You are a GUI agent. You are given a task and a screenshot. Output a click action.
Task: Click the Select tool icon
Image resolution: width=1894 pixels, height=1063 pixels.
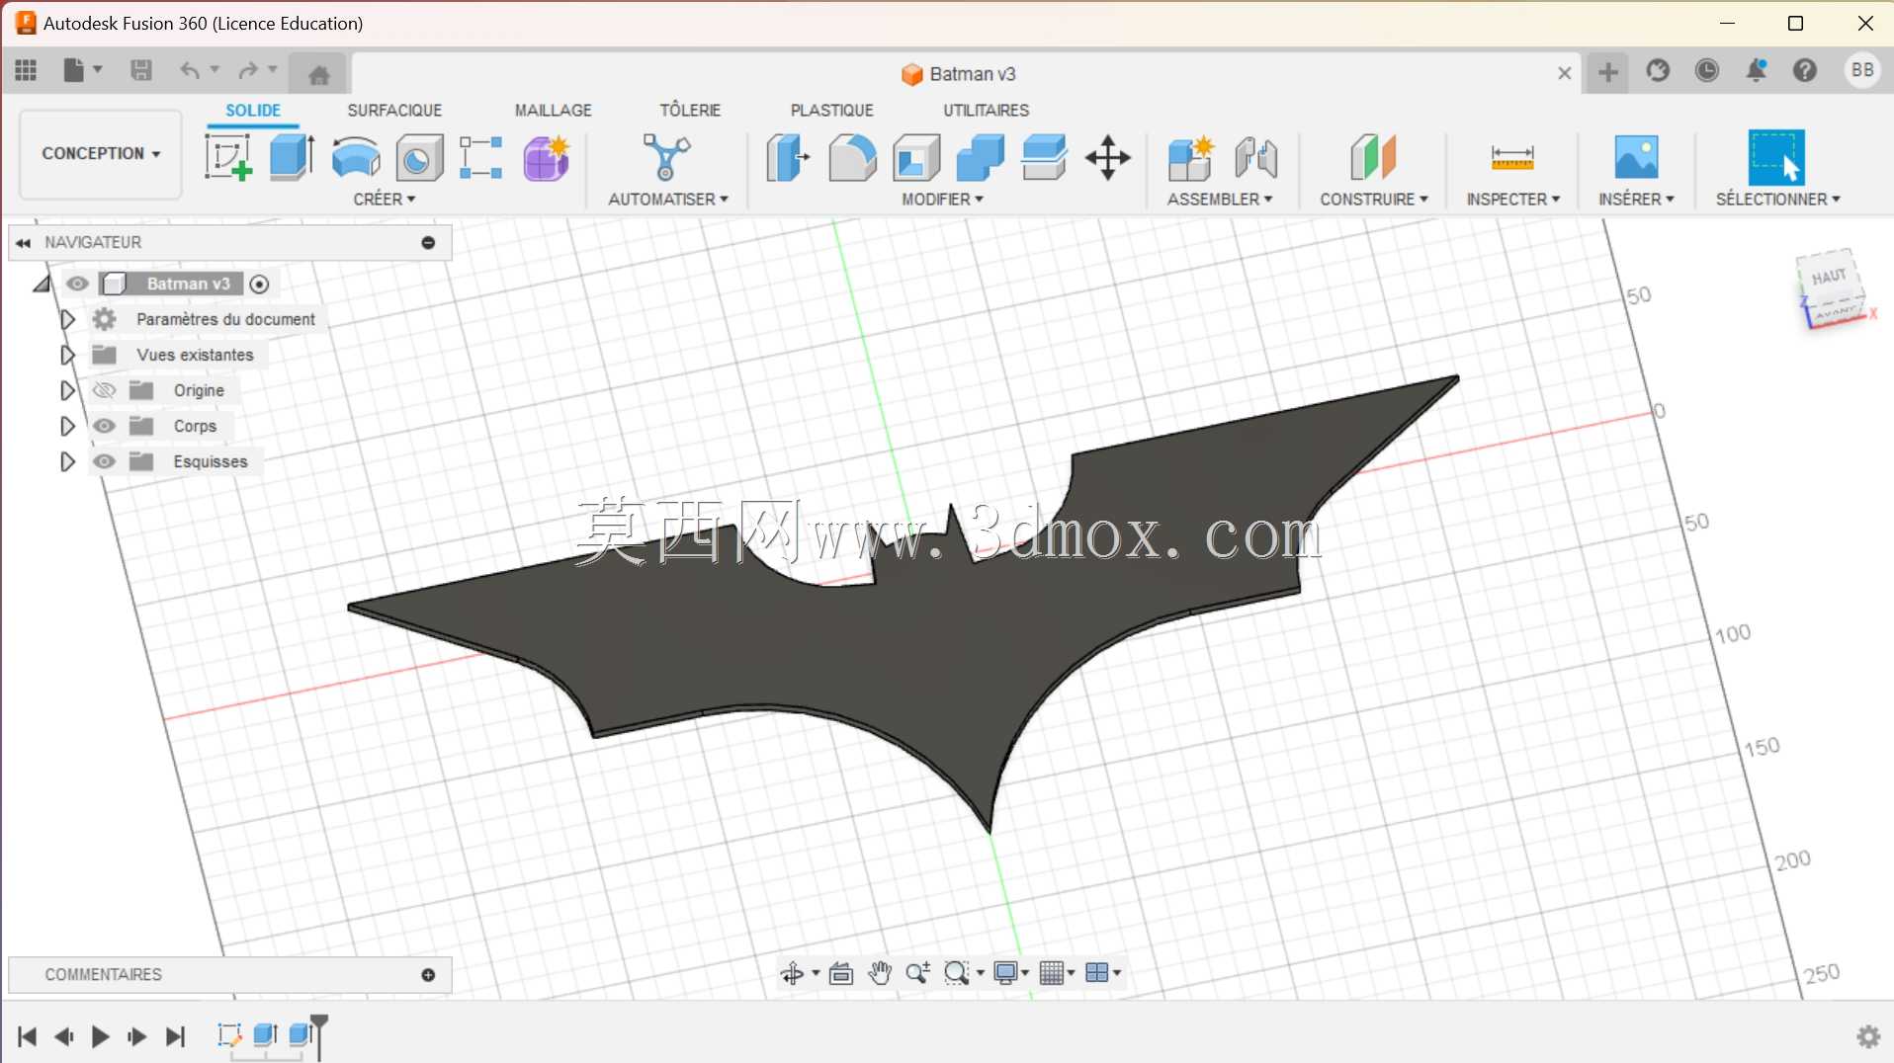click(1776, 157)
